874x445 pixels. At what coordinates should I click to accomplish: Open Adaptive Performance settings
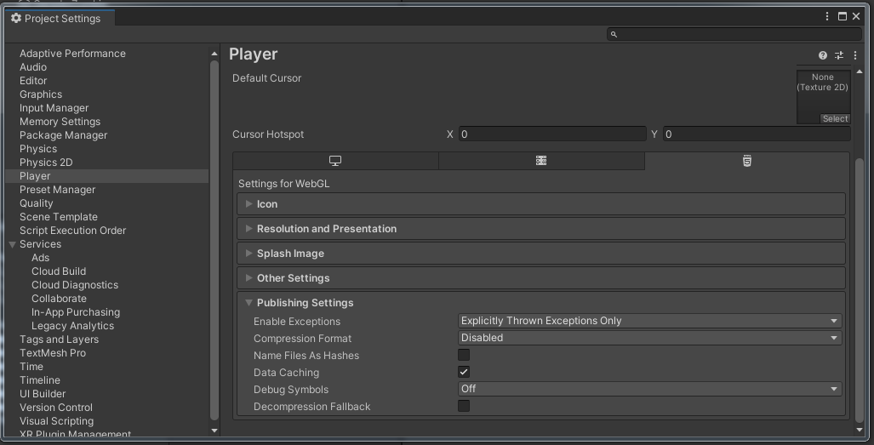tap(72, 54)
